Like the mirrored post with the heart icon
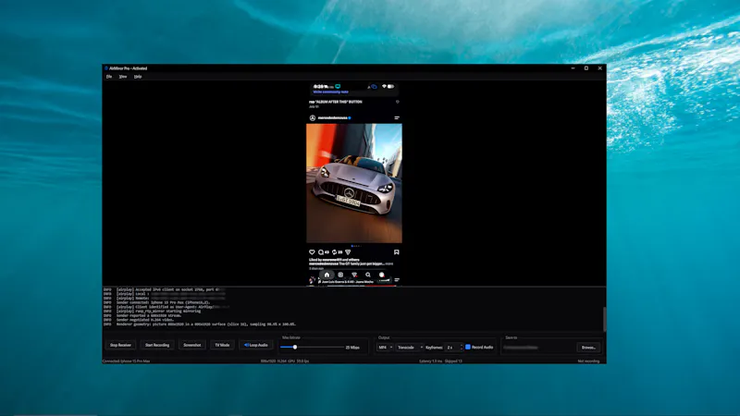The width and height of the screenshot is (740, 416). coord(312,252)
